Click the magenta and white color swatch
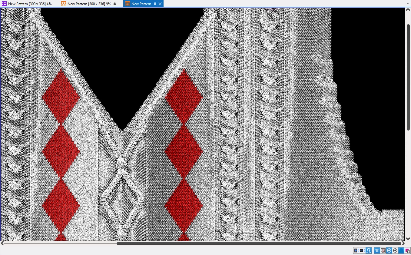Viewport: 411px width, 255px height. 407,250
